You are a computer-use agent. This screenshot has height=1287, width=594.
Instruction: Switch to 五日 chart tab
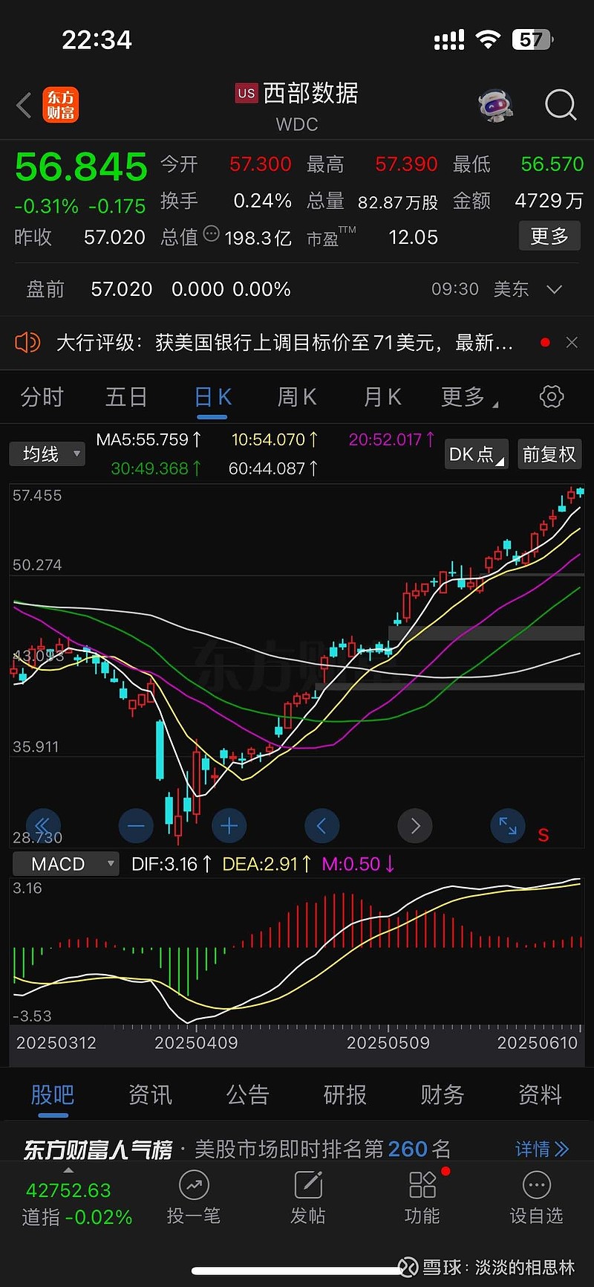[126, 397]
